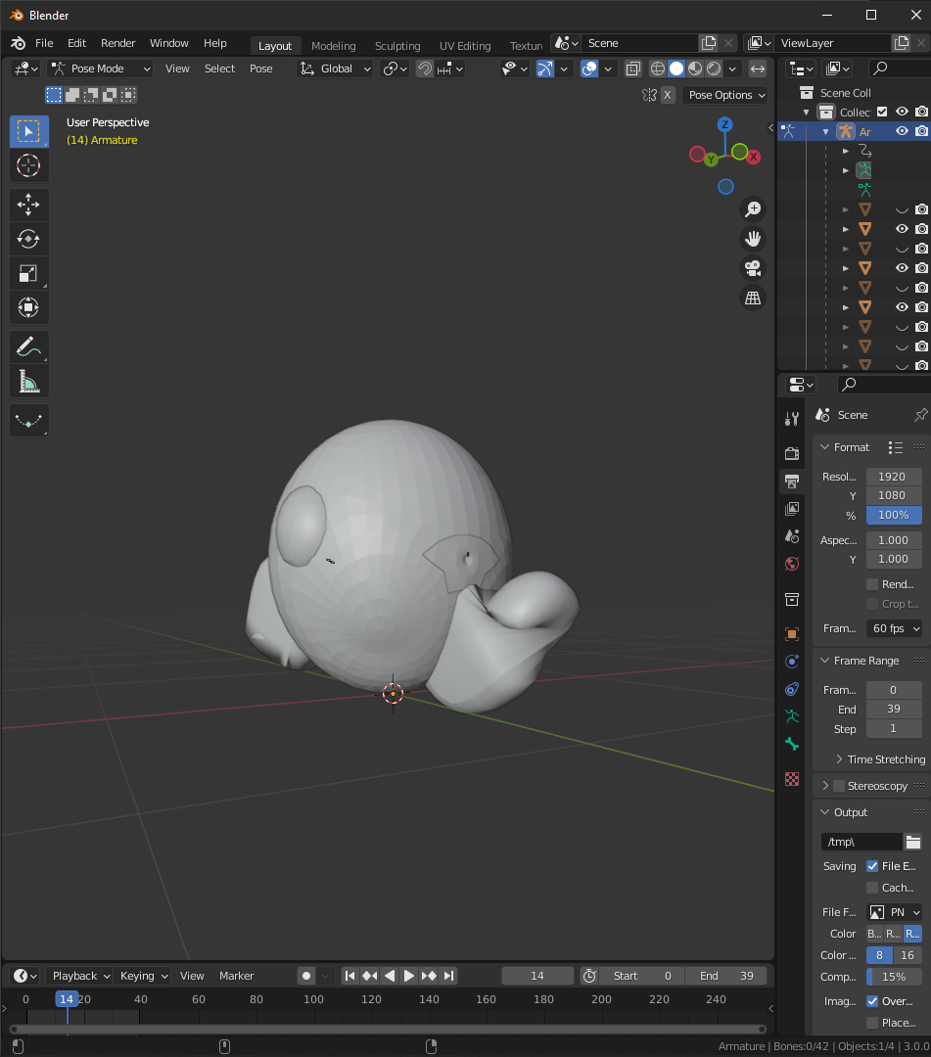Image resolution: width=931 pixels, height=1057 pixels.
Task: Open the Render menu
Action: 118,43
